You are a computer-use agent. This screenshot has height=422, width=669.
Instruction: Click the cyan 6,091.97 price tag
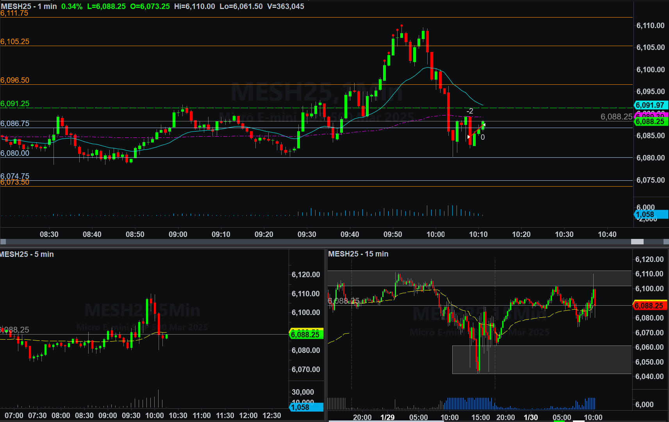pyautogui.click(x=651, y=105)
